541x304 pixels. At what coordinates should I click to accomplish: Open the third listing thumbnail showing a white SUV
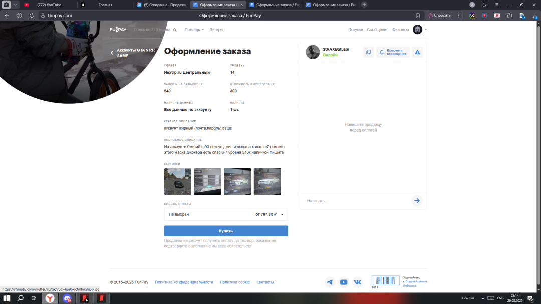point(237,182)
